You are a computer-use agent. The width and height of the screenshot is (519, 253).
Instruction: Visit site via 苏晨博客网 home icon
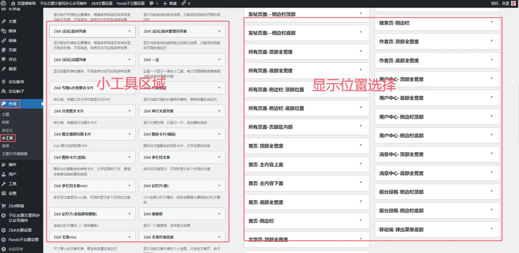pyautogui.click(x=13, y=4)
